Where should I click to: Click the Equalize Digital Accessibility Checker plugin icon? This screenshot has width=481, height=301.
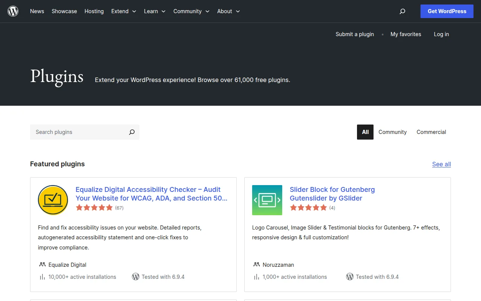click(x=53, y=200)
